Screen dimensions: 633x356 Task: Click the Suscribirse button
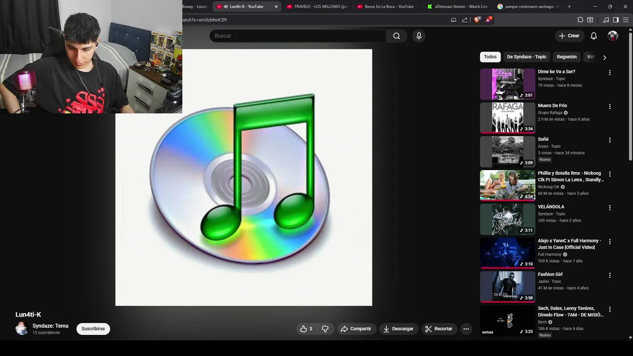93,329
